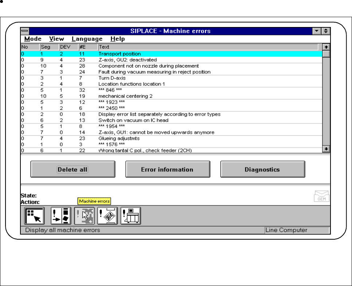Select the Z-axis, GU2: deactivated row
Image resolution: width=352 pixels, height=286 pixels.
click(172, 60)
